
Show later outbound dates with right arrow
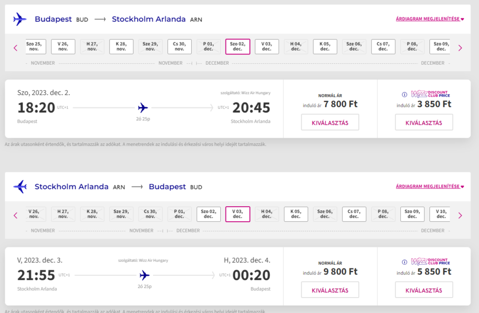[x=460, y=48]
